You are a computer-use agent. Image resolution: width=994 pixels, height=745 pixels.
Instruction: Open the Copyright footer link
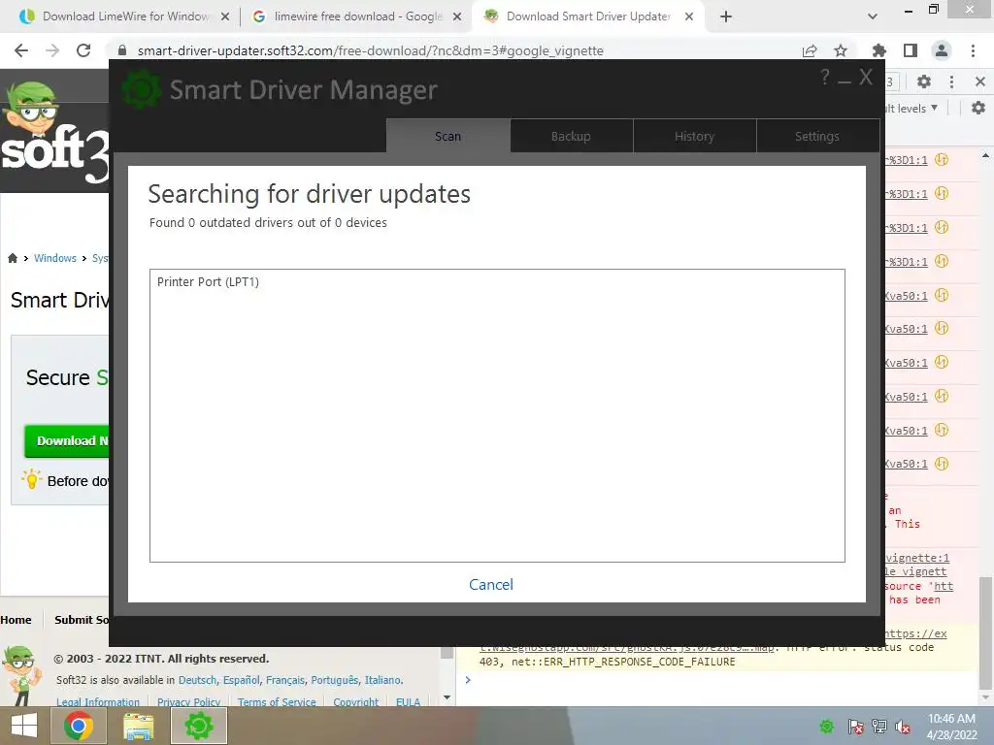[355, 701]
